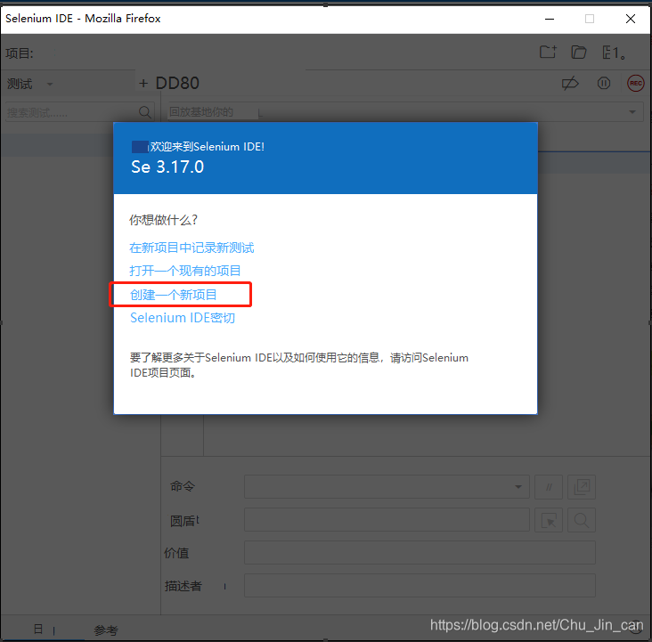Minimize the Selenium IDE window
This screenshot has width=652, height=642.
pos(550,19)
